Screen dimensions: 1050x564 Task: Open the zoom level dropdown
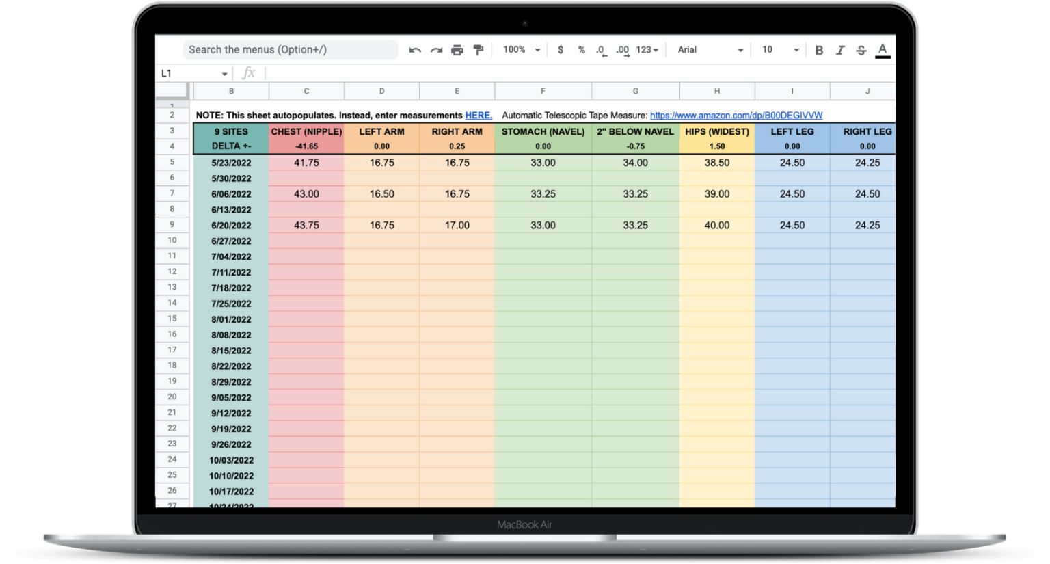coord(521,49)
